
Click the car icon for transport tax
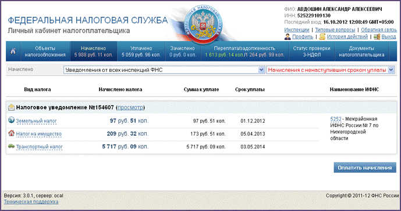click(11, 146)
